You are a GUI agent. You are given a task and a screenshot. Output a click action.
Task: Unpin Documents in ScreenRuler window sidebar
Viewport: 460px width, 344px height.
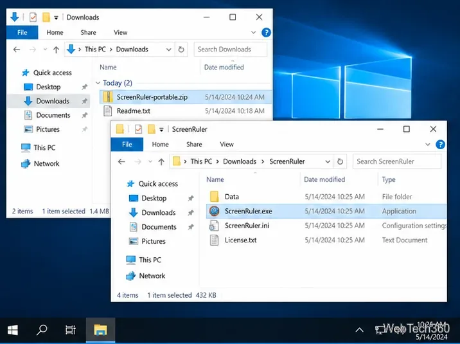click(191, 227)
